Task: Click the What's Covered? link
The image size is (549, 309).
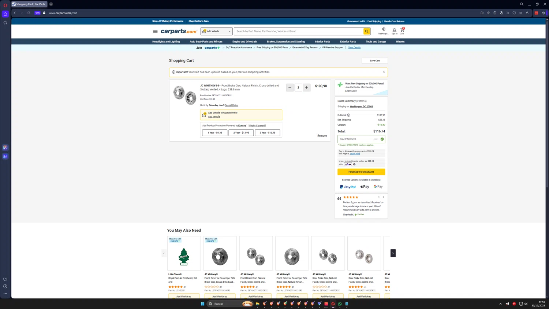Action: pos(257,126)
